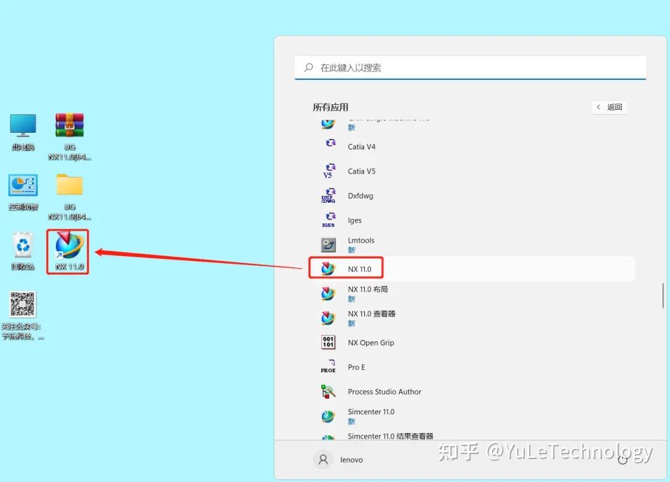The image size is (670, 482).
Task: Start the Dxfdwg translator tool
Action: coord(359,195)
